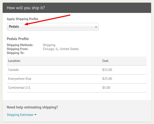Click the Cost column header

105,61
